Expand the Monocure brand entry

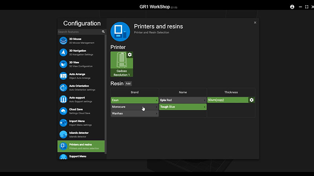point(134,107)
